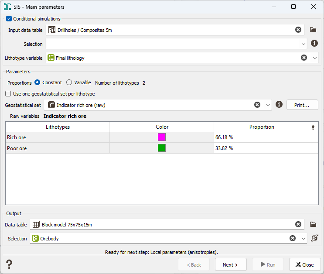This screenshot has width=324, height=274.
Task: Clear the Final lithology variable
Action: pyautogui.click(x=304, y=58)
